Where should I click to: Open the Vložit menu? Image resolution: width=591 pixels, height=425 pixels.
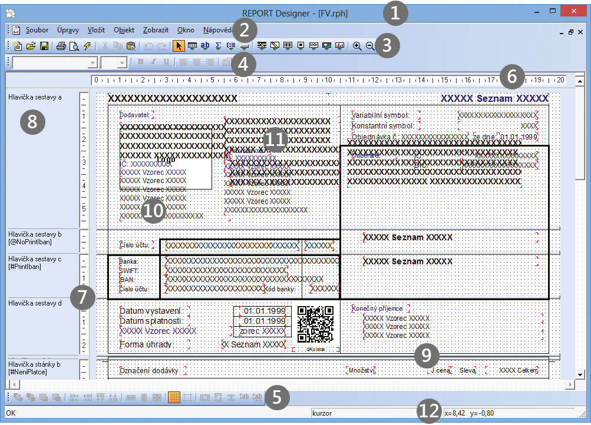pos(96,30)
